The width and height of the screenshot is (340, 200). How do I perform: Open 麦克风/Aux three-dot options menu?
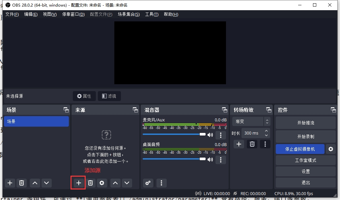220,135
